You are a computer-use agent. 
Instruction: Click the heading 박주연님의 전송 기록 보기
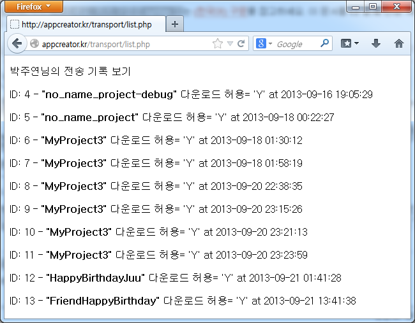(70, 71)
